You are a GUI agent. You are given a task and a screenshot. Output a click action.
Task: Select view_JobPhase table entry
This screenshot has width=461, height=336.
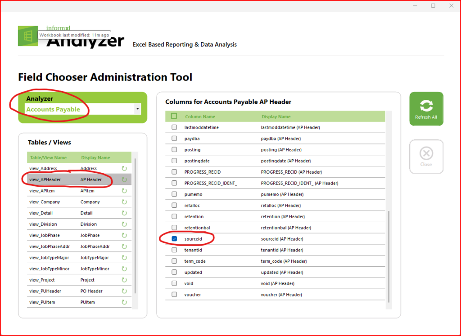point(79,235)
